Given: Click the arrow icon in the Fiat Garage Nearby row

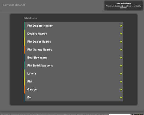Looking at the screenshot, I should [x=121, y=50].
